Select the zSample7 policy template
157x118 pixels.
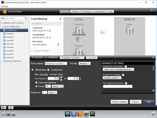click(10, 54)
